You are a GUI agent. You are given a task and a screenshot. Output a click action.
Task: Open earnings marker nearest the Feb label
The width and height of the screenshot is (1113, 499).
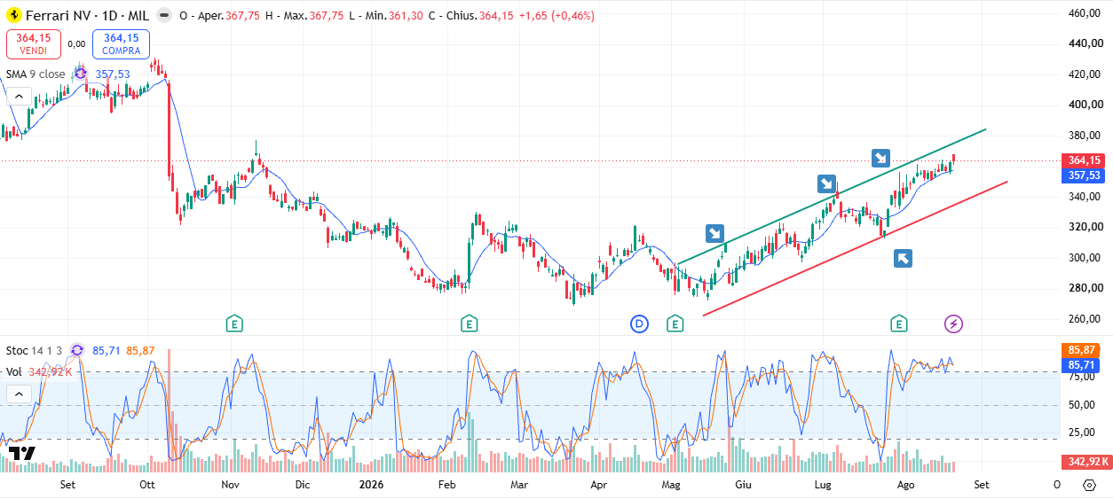(469, 324)
